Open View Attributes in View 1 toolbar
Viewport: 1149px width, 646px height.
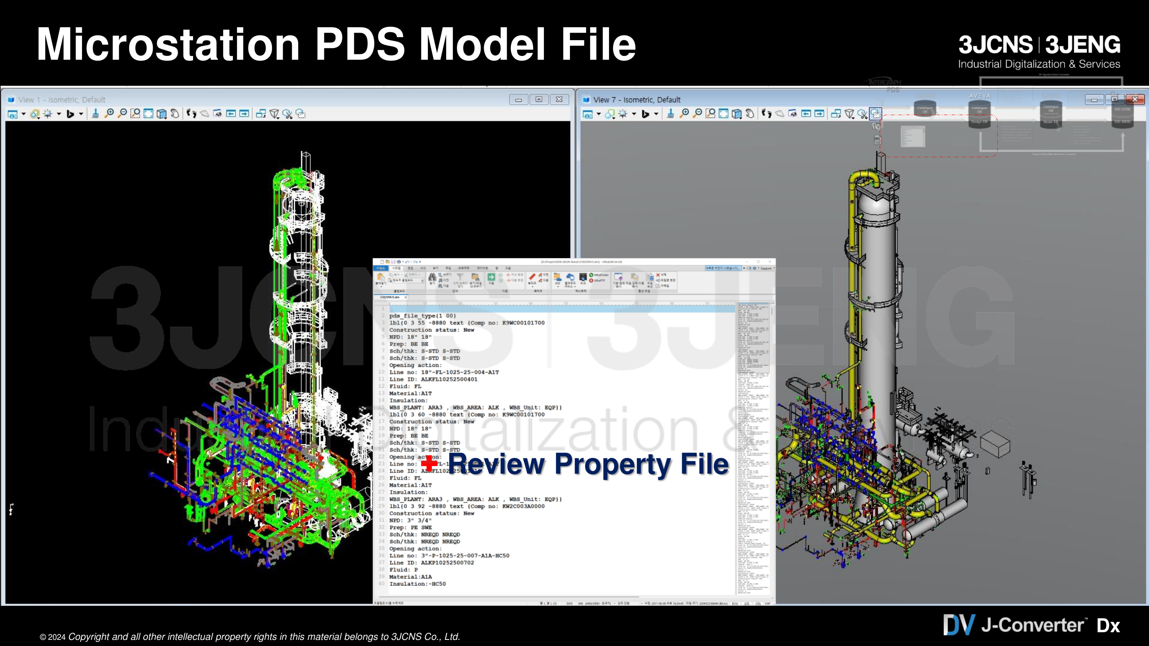pos(13,114)
